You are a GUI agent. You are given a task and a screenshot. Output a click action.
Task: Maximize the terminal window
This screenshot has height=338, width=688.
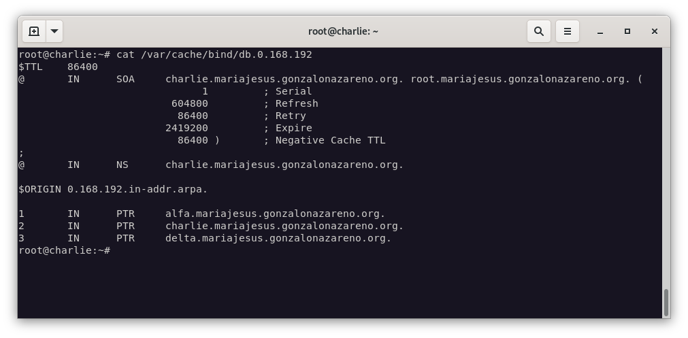click(x=627, y=31)
